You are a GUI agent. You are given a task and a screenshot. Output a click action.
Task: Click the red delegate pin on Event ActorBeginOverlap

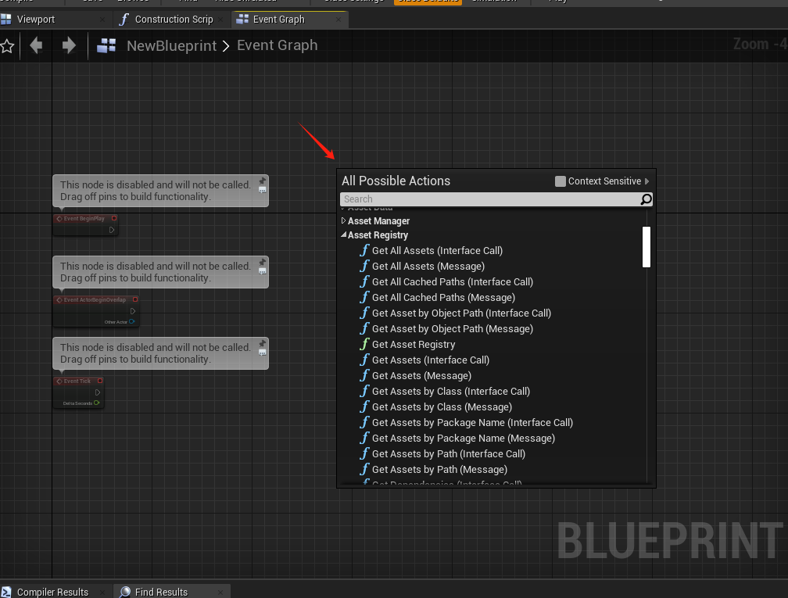(x=135, y=299)
